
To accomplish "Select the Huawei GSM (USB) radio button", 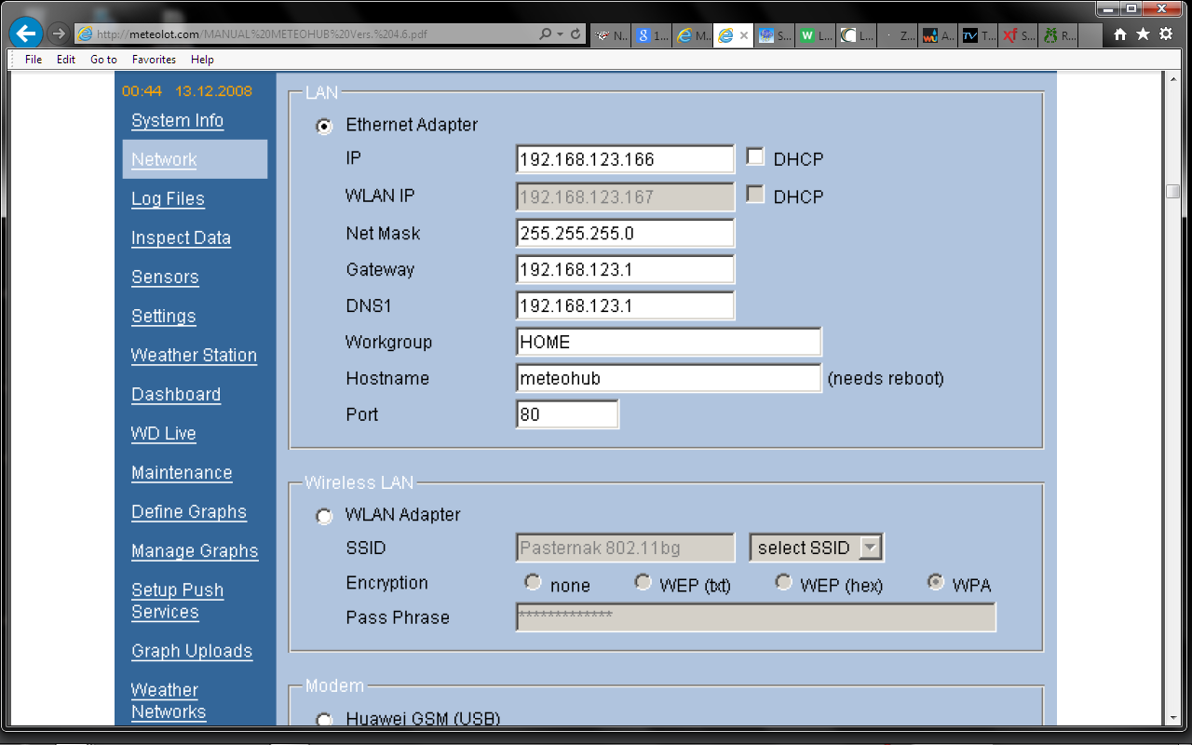I will pos(324,720).
